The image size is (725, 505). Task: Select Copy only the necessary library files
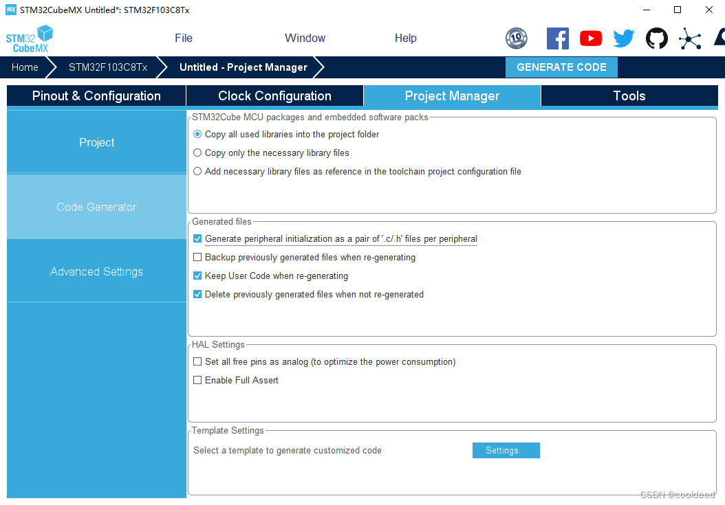(197, 153)
